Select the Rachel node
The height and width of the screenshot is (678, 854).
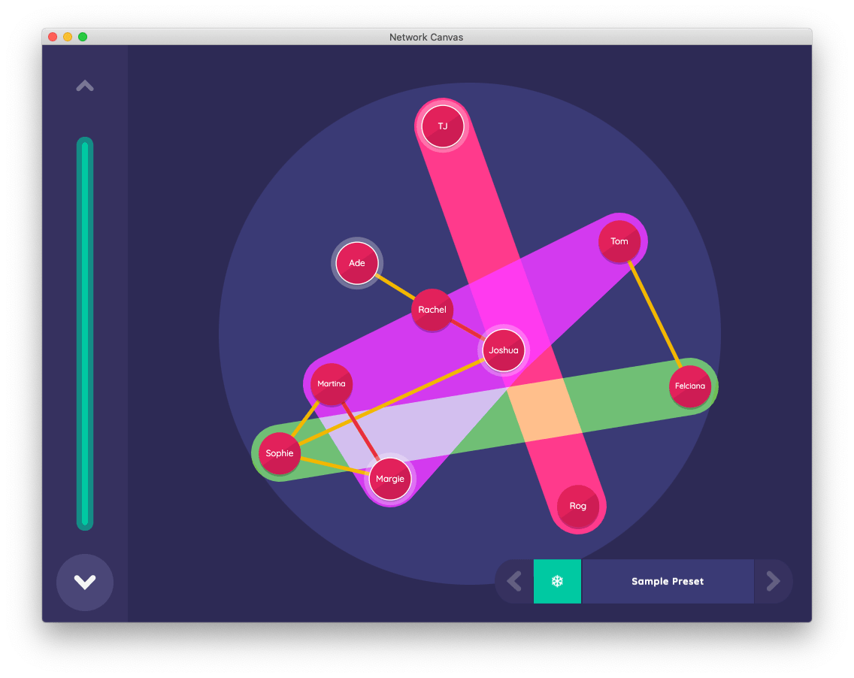tap(432, 310)
